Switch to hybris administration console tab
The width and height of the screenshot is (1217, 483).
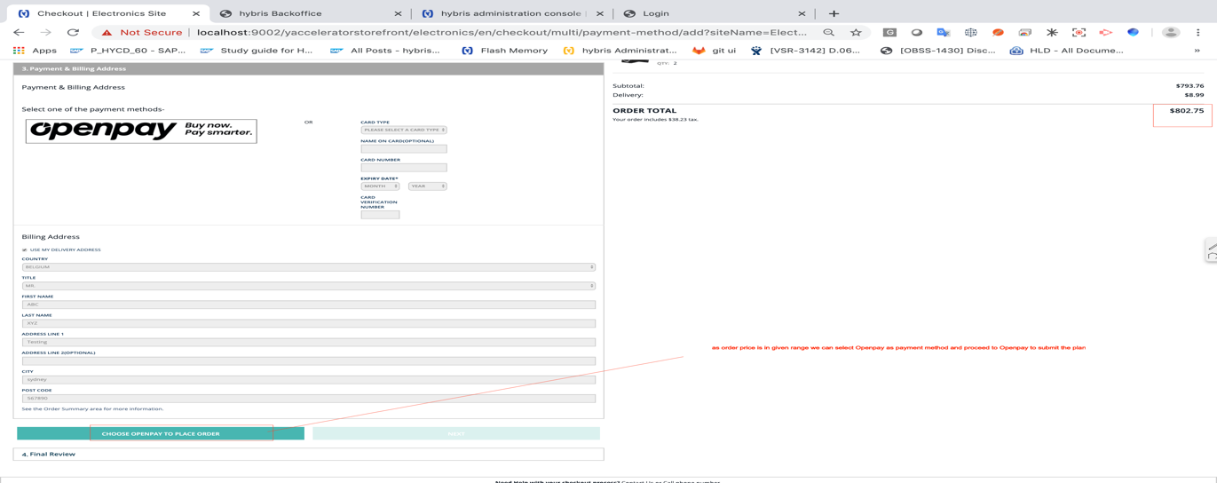click(512, 13)
